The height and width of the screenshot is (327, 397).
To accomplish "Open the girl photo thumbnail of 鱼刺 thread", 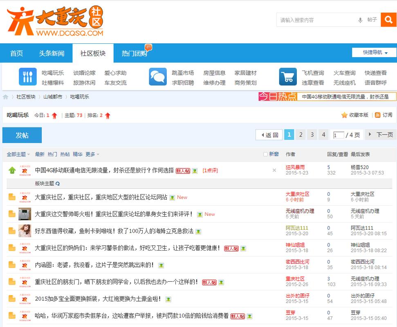I will click(25, 231).
